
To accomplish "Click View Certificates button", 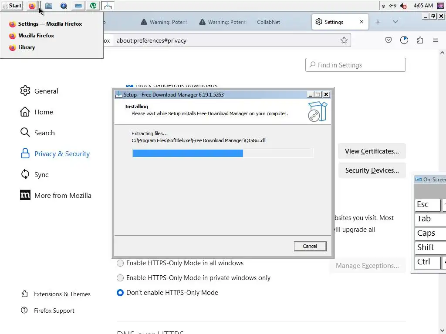I will tap(372, 151).
